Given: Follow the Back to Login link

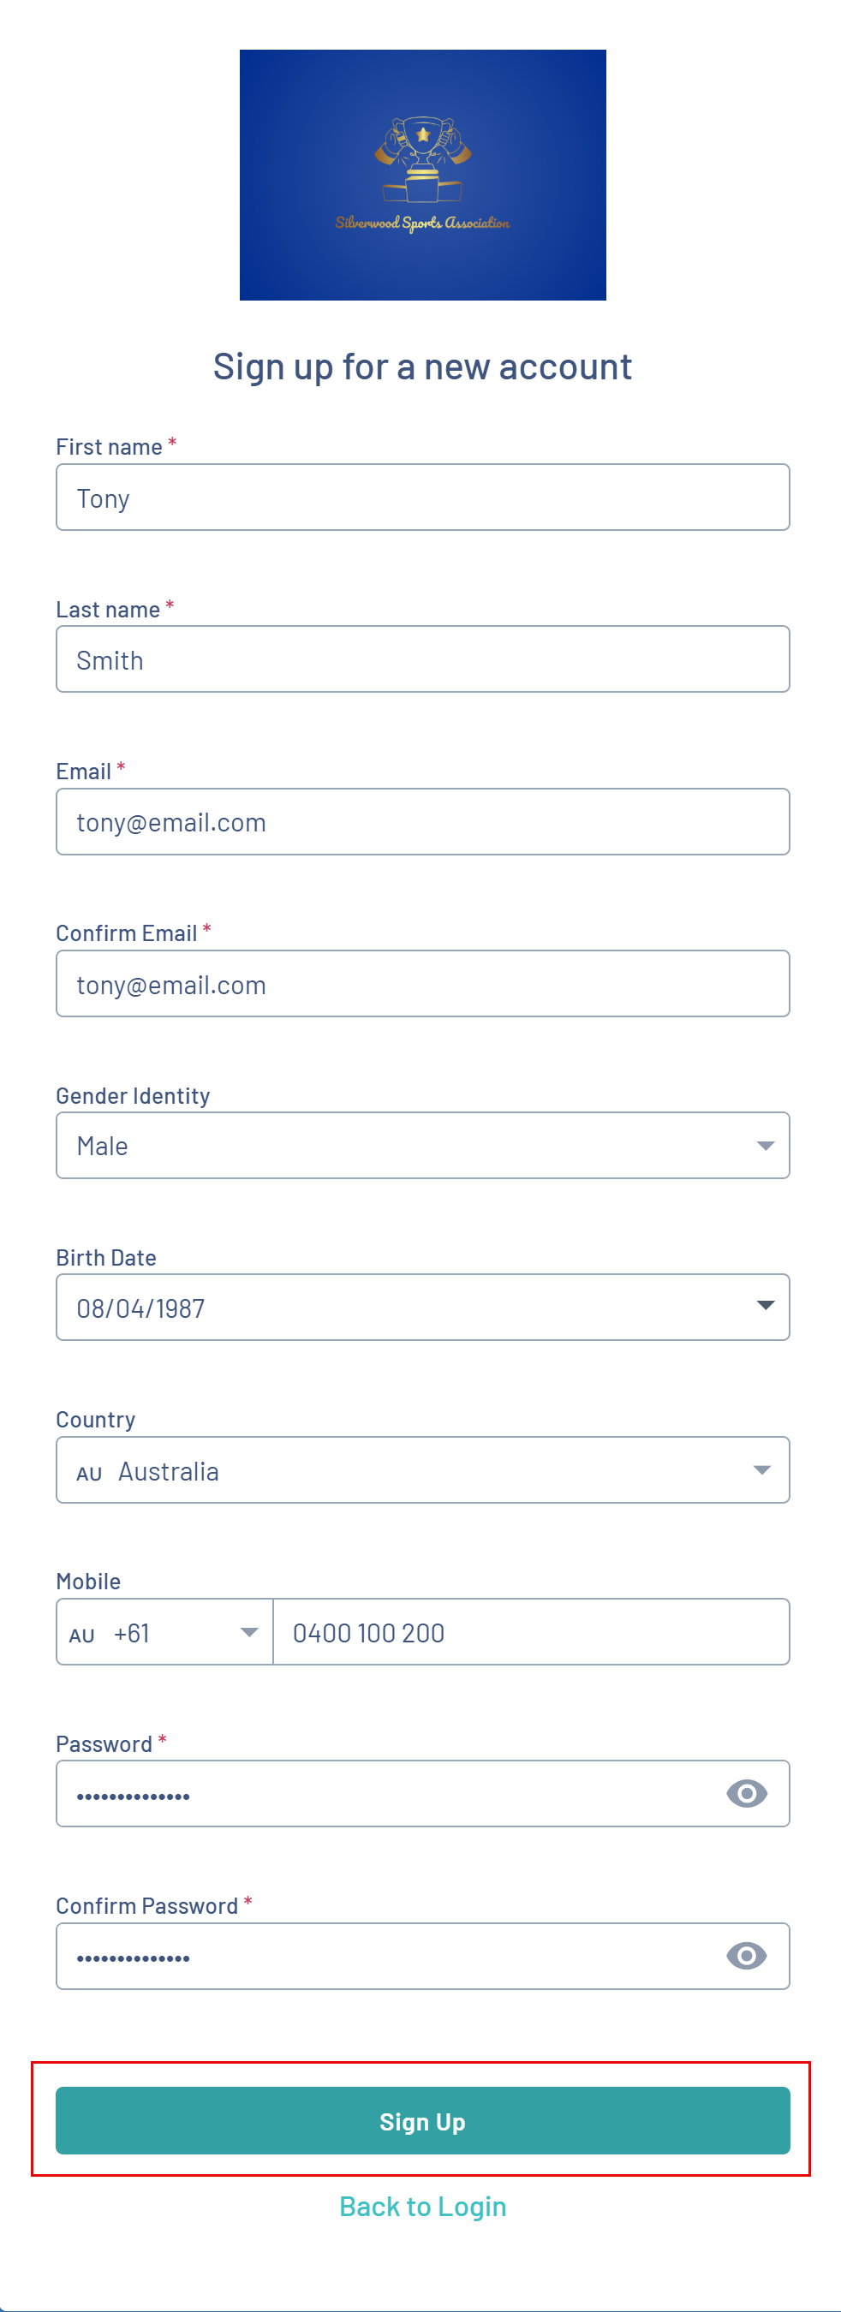Looking at the screenshot, I should (423, 2206).
